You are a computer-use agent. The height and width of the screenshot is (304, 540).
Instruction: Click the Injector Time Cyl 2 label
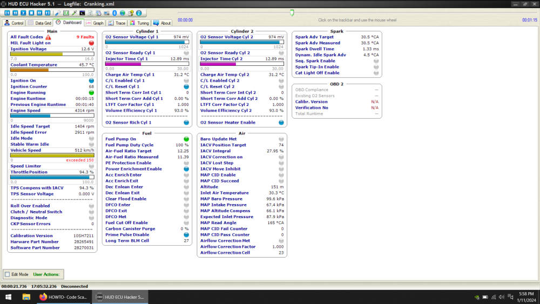[x=221, y=59]
